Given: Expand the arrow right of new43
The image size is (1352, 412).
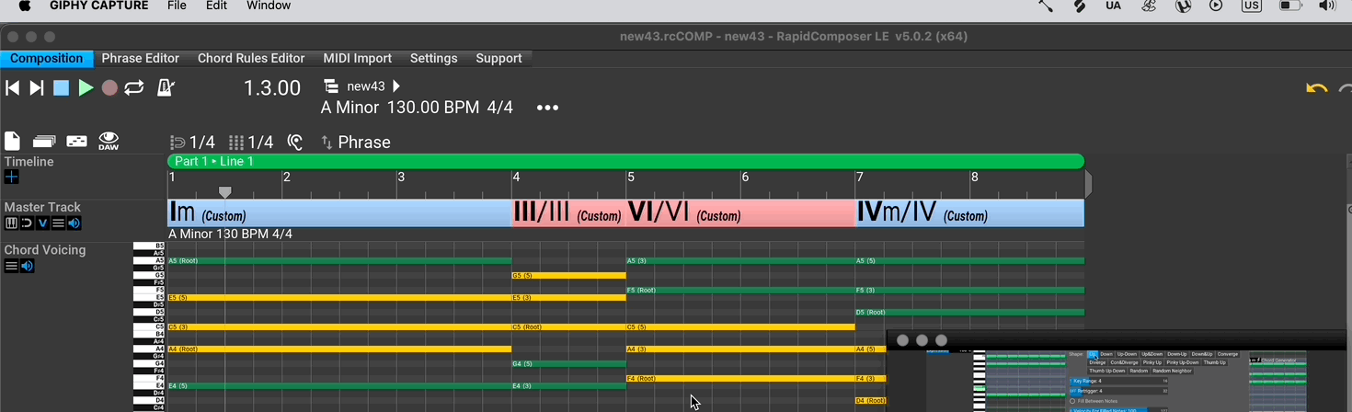Looking at the screenshot, I should click(x=396, y=86).
